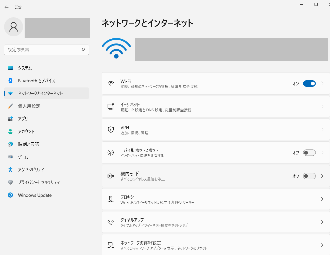Click the ゲーム sidebar icon
Viewport: 330px width, 255px height.
[10, 157]
